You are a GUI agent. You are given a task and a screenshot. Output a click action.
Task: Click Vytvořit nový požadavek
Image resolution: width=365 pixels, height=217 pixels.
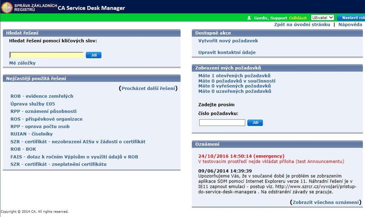(228, 41)
